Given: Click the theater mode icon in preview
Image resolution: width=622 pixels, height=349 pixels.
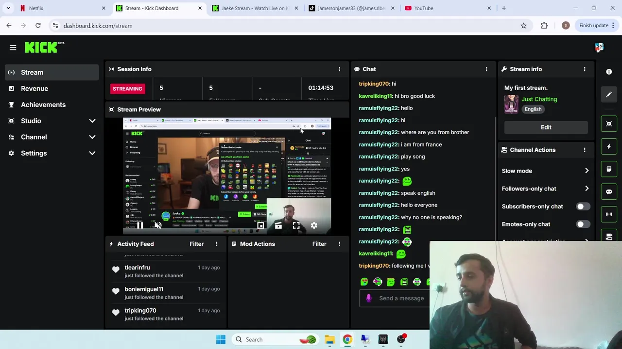Looking at the screenshot, I should [278, 225].
